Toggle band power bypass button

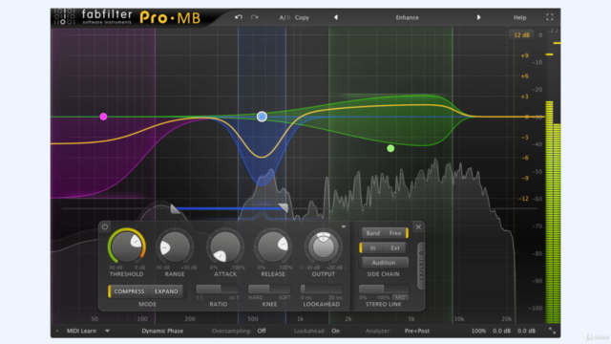pos(105,226)
